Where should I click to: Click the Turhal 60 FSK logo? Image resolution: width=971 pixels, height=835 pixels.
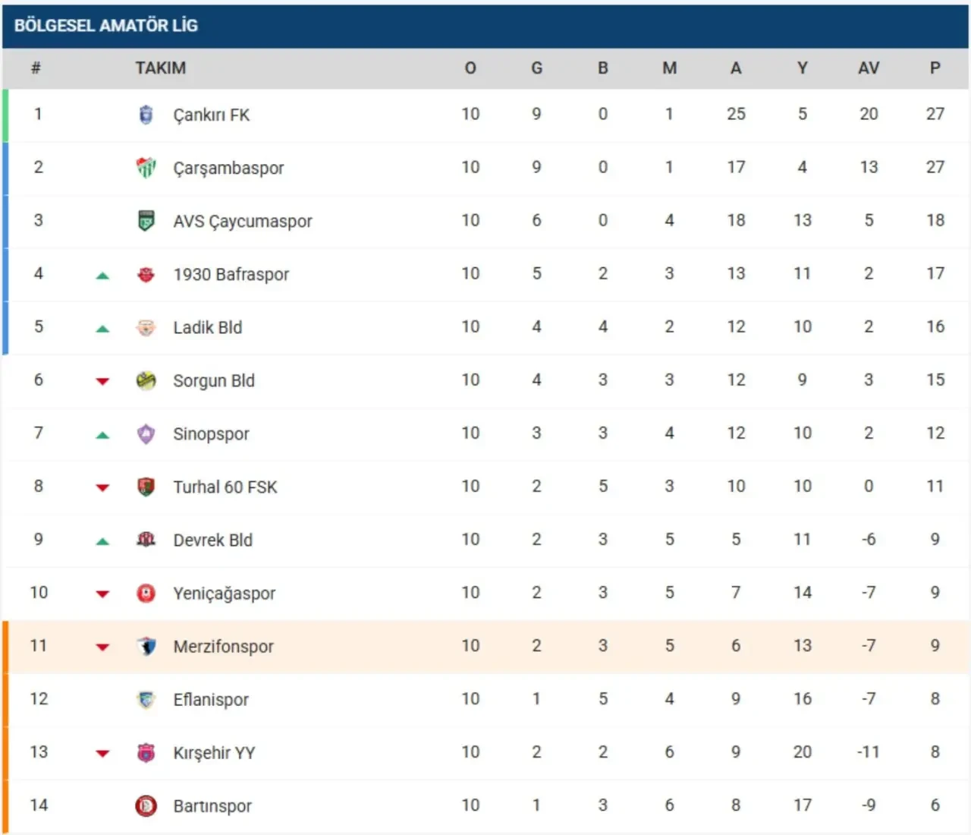point(146,487)
